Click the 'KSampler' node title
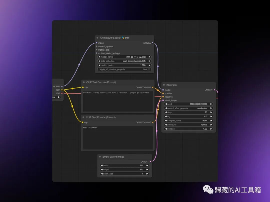Screen dimensions: 270x202 [172, 85]
